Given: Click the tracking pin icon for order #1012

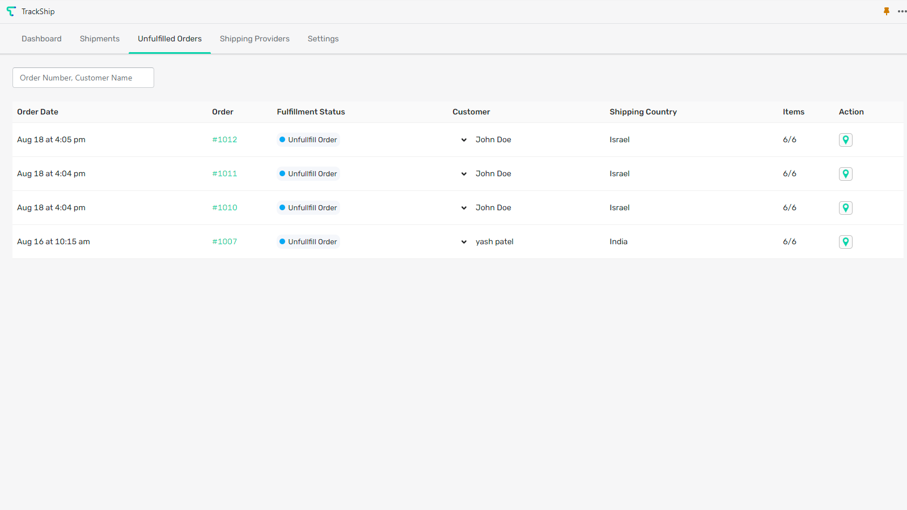Looking at the screenshot, I should (x=845, y=140).
